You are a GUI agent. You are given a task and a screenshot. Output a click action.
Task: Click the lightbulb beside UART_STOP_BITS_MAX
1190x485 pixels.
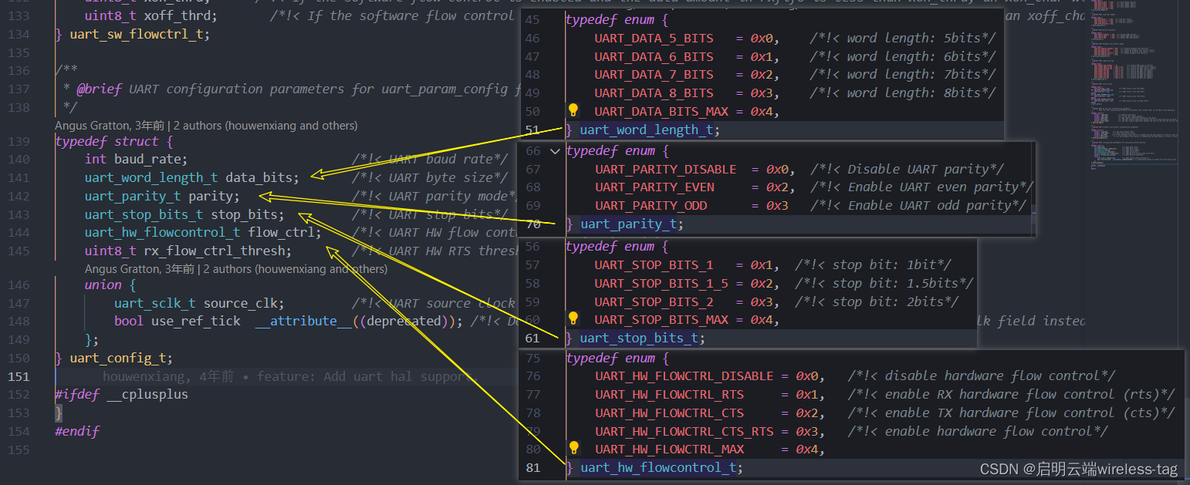pyautogui.click(x=573, y=318)
